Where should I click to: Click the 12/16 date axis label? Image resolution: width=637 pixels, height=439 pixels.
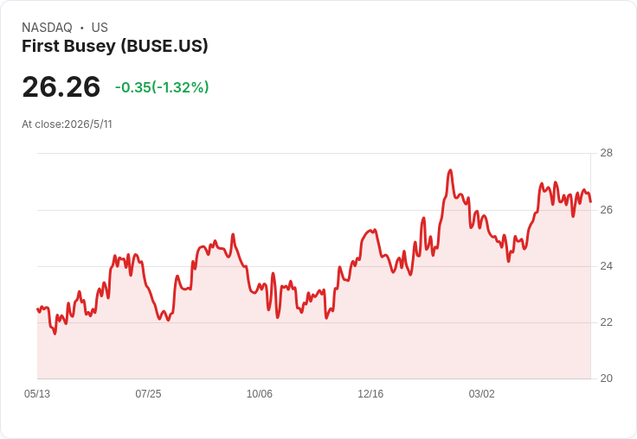370,393
